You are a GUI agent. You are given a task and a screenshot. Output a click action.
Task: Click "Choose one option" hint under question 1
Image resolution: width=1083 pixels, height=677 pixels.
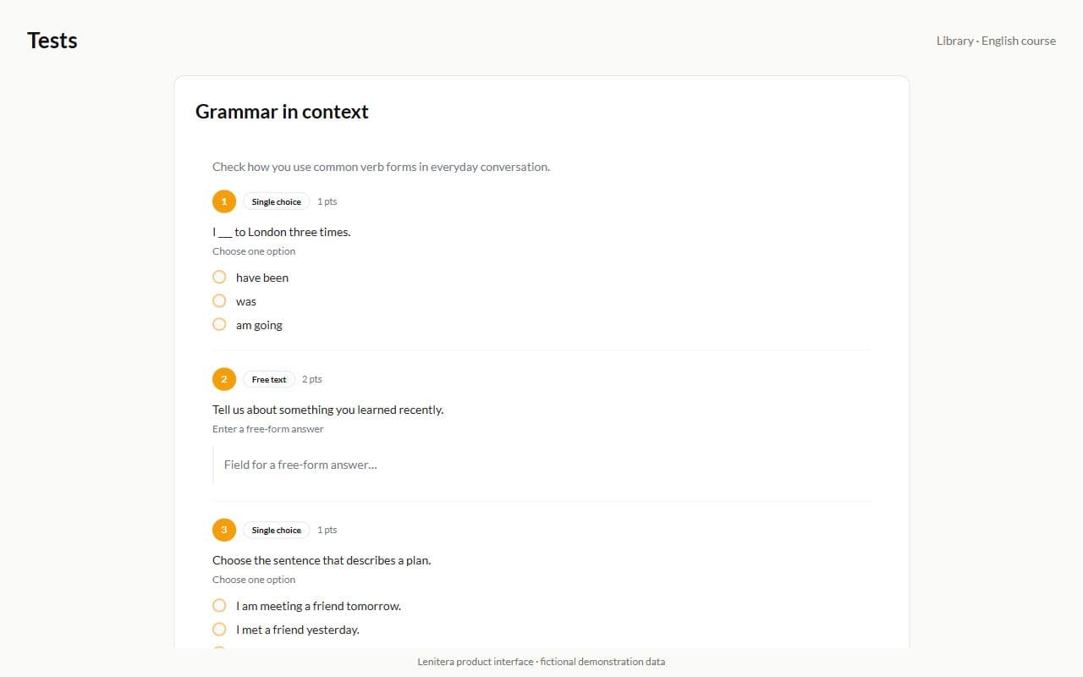[x=254, y=251]
